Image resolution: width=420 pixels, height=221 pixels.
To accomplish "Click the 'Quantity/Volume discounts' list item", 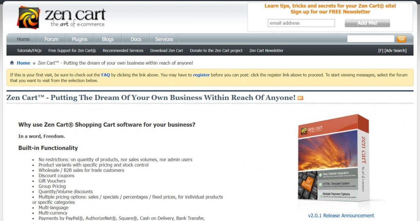I will click(66, 192).
